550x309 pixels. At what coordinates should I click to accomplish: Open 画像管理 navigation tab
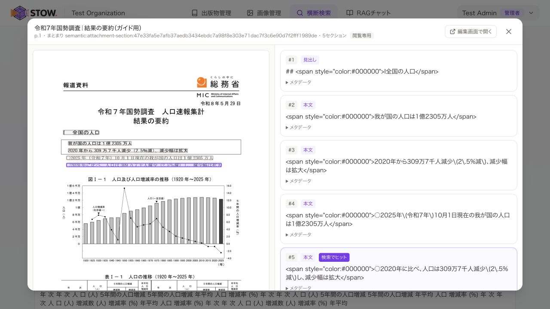264,13
